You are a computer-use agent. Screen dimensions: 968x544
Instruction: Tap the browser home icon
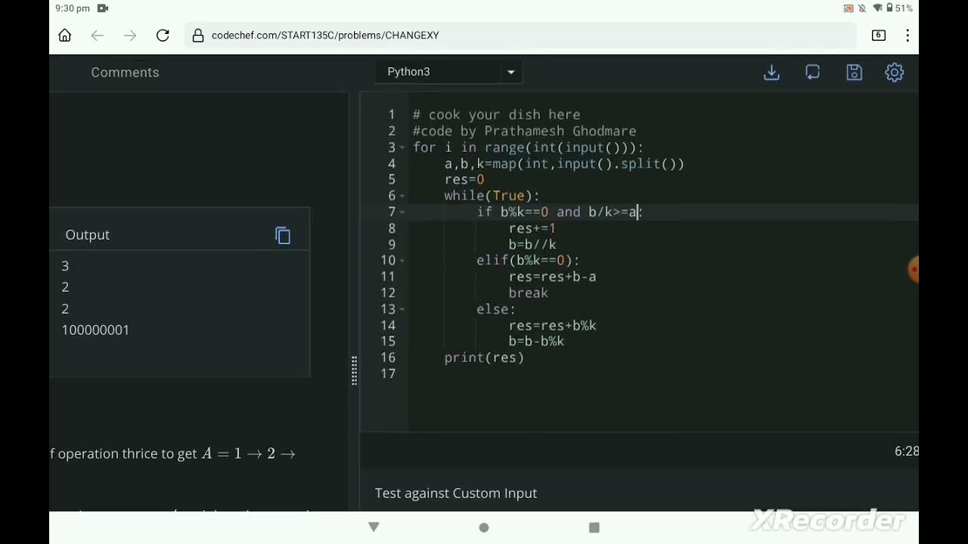65,36
